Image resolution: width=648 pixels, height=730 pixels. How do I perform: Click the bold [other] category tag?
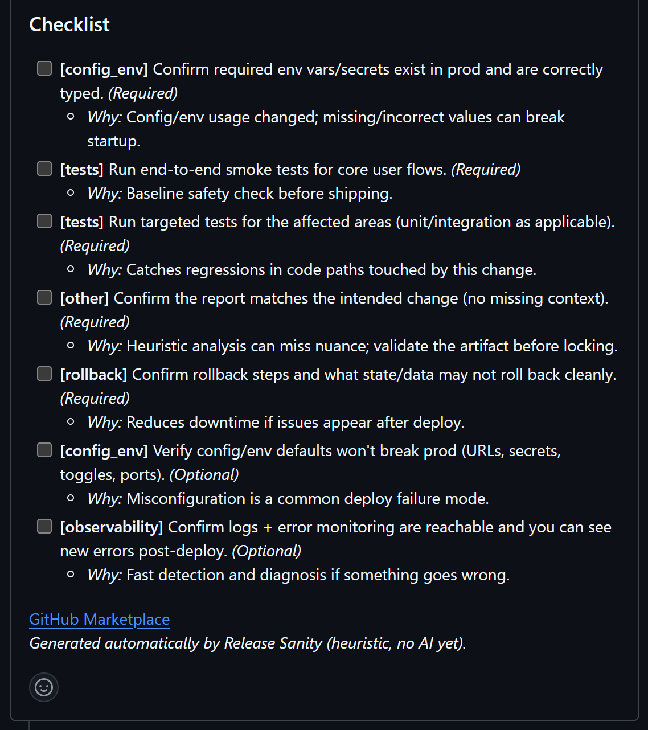84,298
